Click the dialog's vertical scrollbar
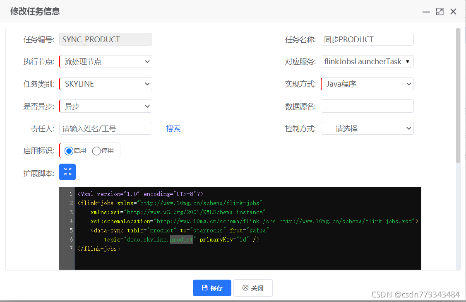The height and width of the screenshot is (302, 466). click(x=458, y=96)
